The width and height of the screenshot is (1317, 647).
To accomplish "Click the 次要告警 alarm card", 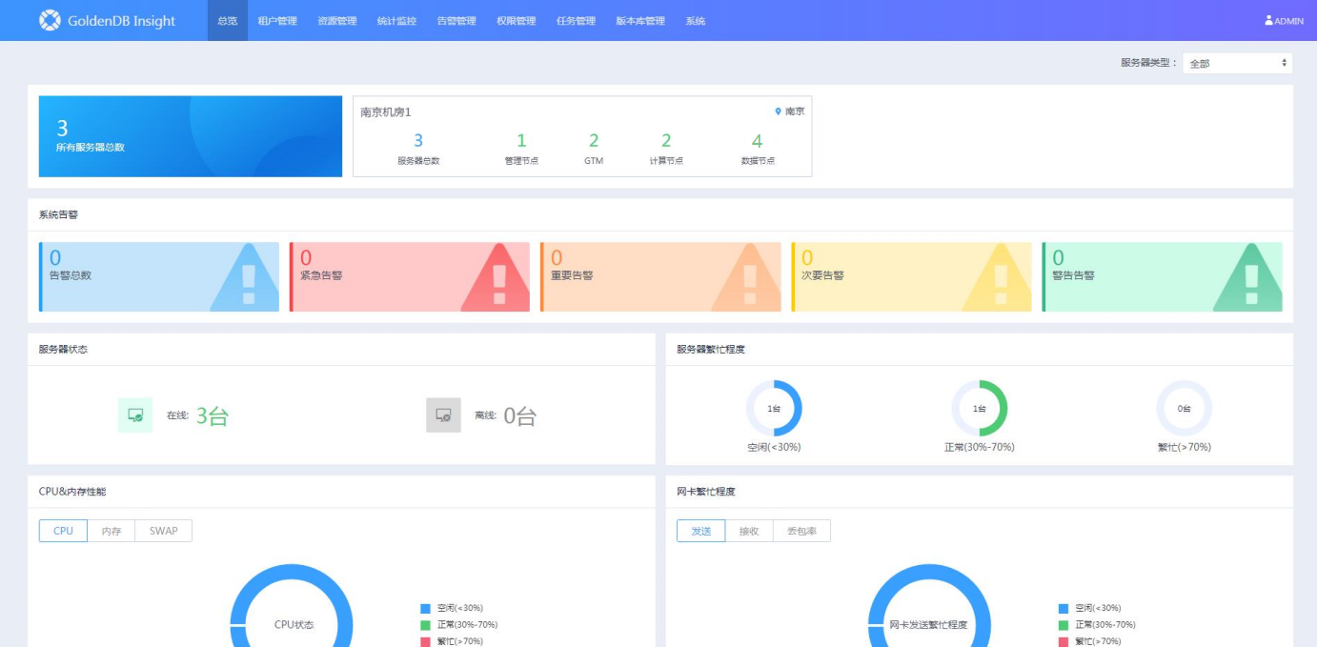I will (911, 277).
